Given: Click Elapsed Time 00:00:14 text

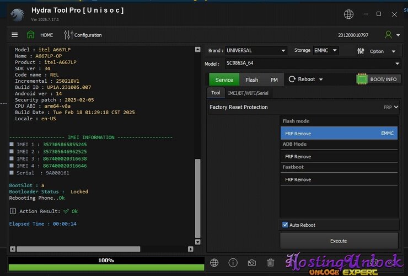Looking at the screenshot, I should (x=42, y=224).
